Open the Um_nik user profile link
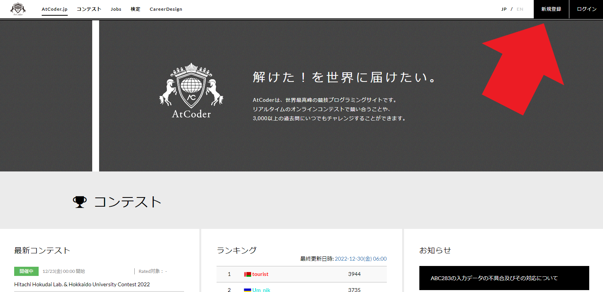603x292 pixels. click(261, 290)
